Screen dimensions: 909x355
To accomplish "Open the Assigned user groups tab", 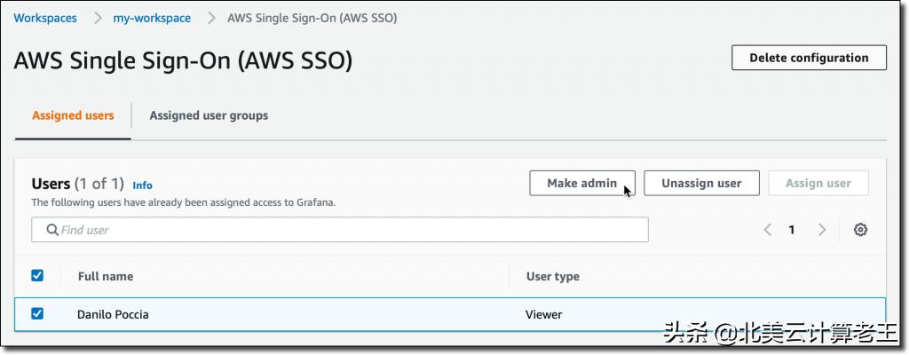I will [x=209, y=115].
